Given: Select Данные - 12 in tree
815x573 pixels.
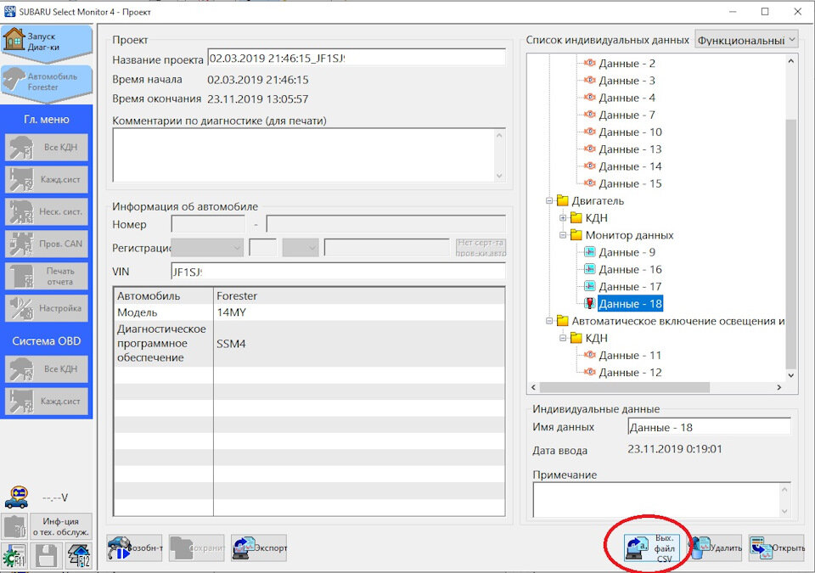Looking at the screenshot, I should (x=631, y=373).
